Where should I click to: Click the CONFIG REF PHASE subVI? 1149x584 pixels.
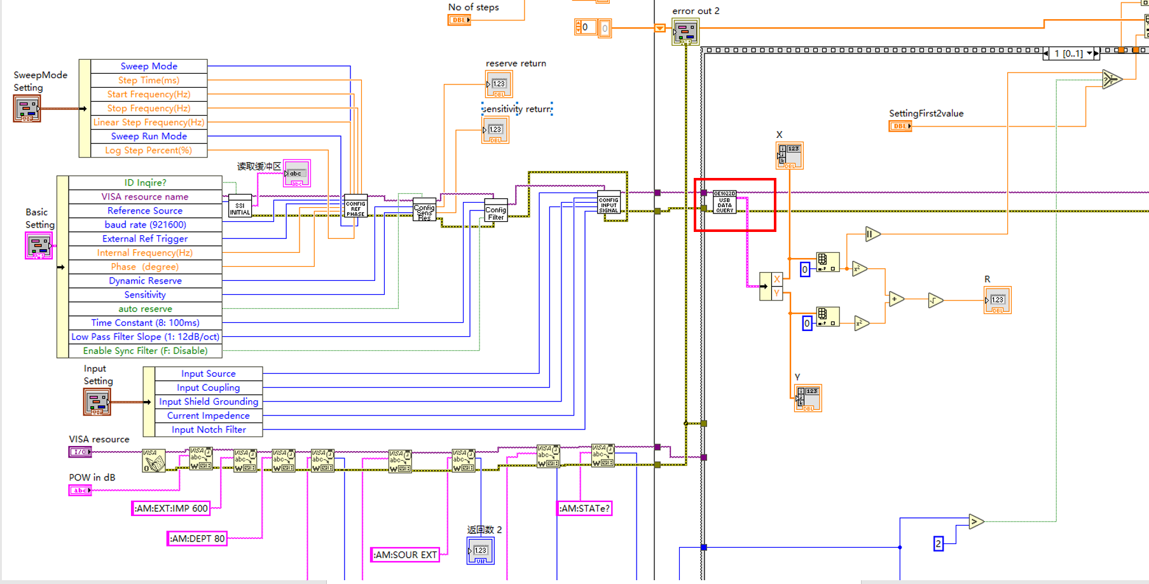click(355, 206)
